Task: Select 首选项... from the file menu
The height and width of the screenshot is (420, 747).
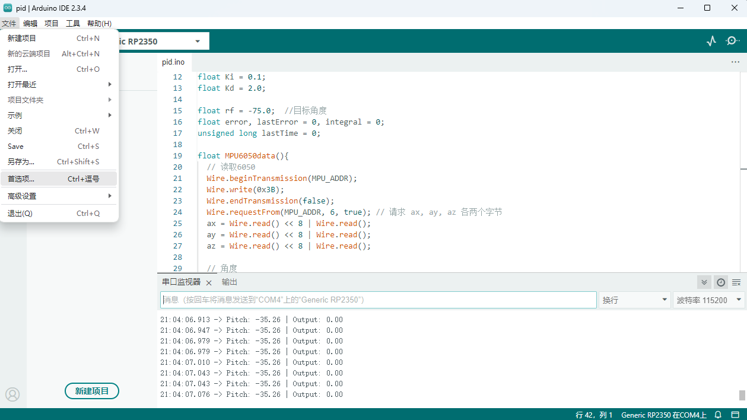Action: point(59,179)
